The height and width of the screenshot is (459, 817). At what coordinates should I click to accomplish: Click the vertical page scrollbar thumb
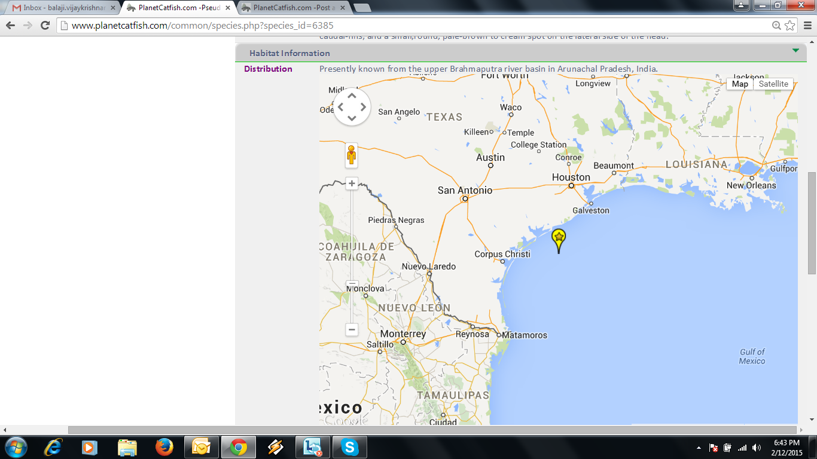[812, 224]
